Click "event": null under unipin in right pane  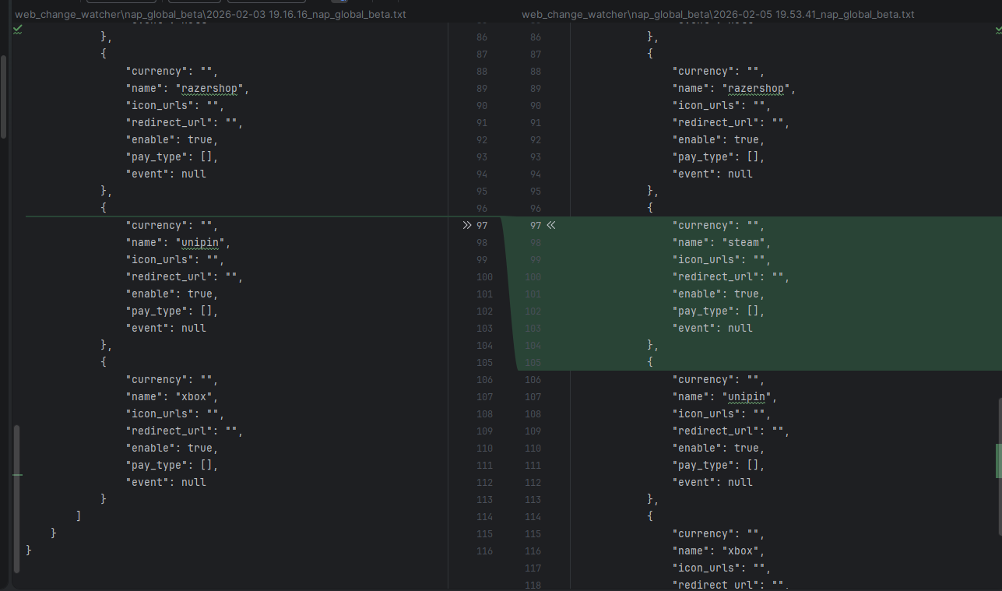pyautogui.click(x=712, y=482)
